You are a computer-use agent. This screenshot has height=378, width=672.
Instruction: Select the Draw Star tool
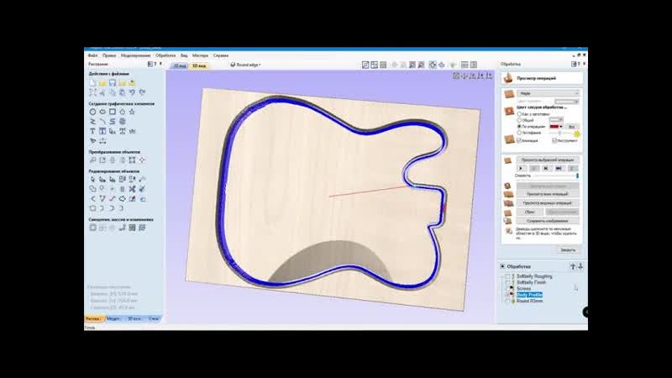[x=132, y=112]
